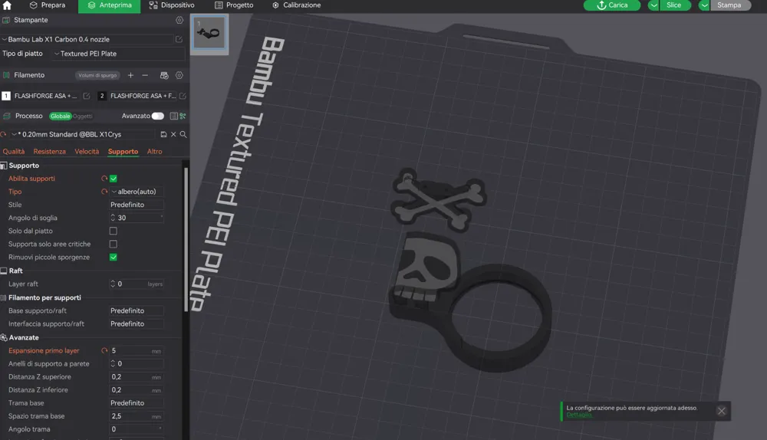Edit filament 1 FLASHFORGE ASA preset
Image resolution: width=767 pixels, height=440 pixels.
pyautogui.click(x=87, y=96)
